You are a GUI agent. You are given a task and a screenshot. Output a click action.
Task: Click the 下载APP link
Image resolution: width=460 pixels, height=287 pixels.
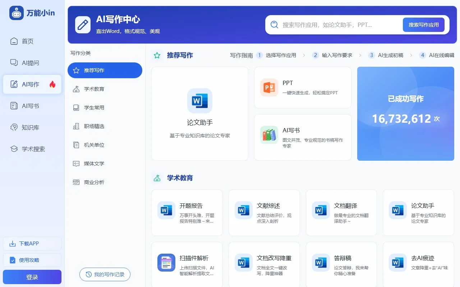coord(32,243)
